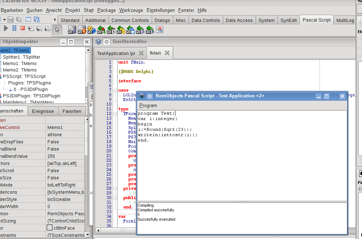Open the Werkzeuge menu
This screenshot has width=362, height=239.
tap(131, 10)
